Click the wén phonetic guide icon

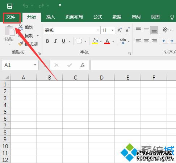click(123, 41)
